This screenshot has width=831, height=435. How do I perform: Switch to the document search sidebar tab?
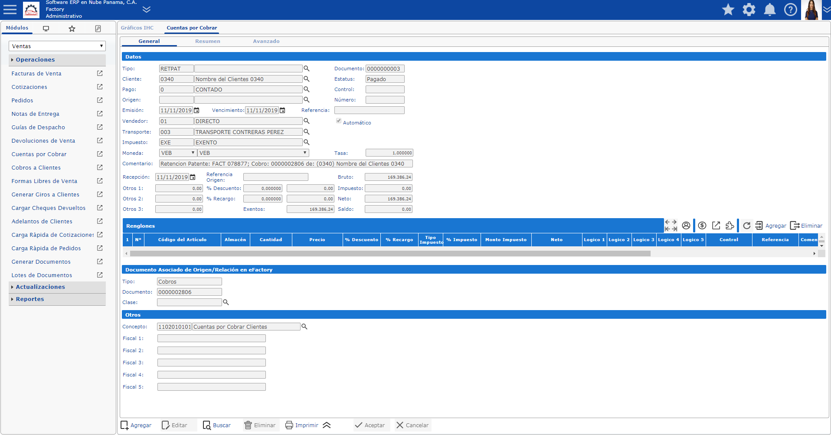pyautogui.click(x=98, y=29)
